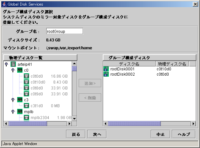Click the group disk table scroll-right arrow
The image size is (200, 148).
(x=193, y=124)
